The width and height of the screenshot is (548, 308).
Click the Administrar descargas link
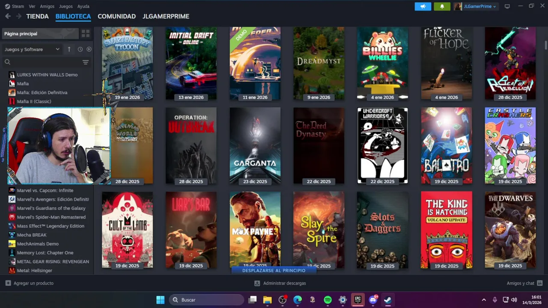pyautogui.click(x=285, y=283)
